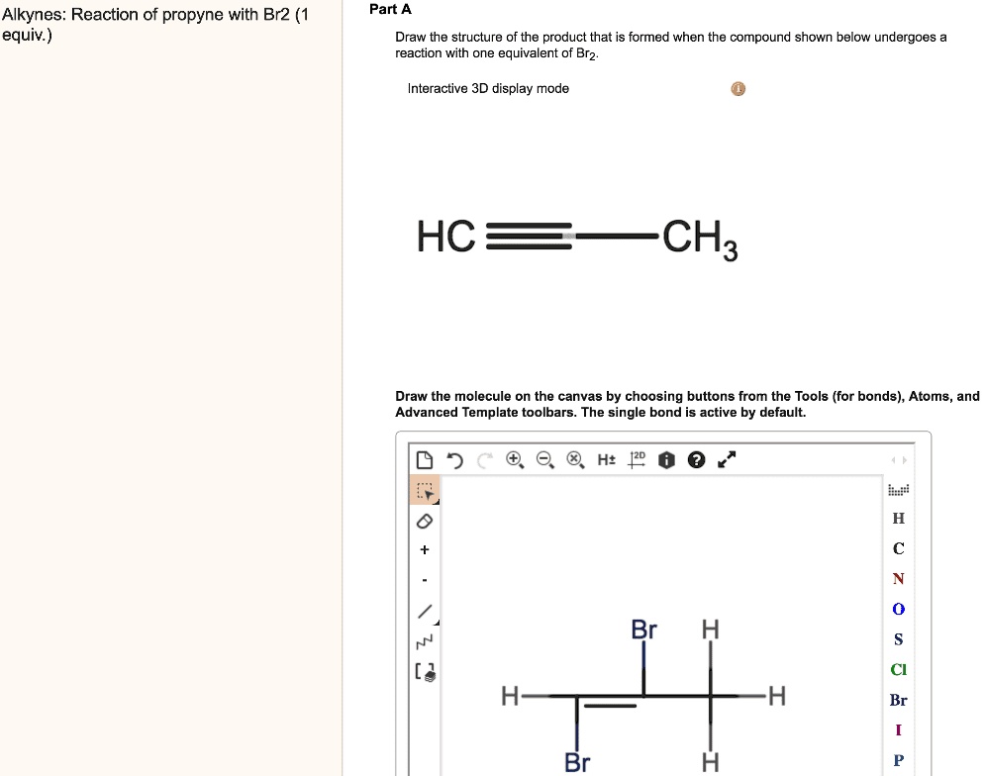Open the structure info hexagon icon
984x776 pixels.
(666, 459)
